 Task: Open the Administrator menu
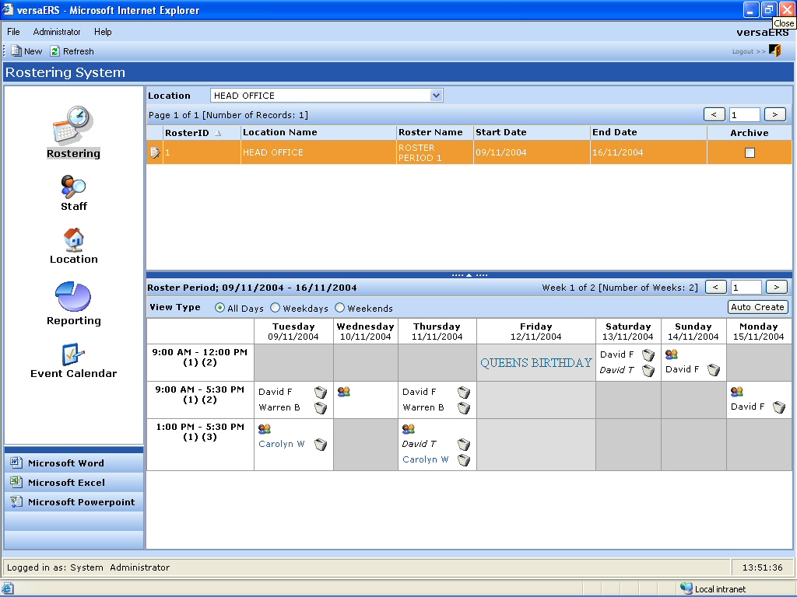[57, 31]
